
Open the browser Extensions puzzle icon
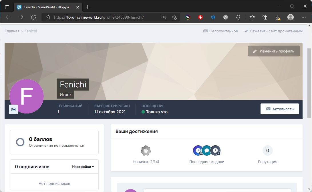[x=238, y=17]
